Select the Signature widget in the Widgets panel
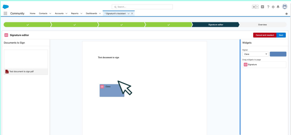 (x=264, y=65)
